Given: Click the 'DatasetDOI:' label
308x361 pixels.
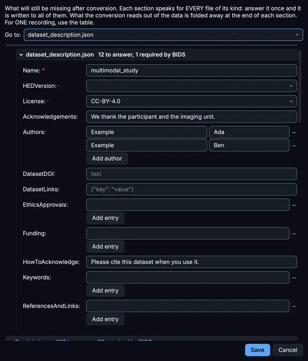Looking at the screenshot, I should pos(39,173).
